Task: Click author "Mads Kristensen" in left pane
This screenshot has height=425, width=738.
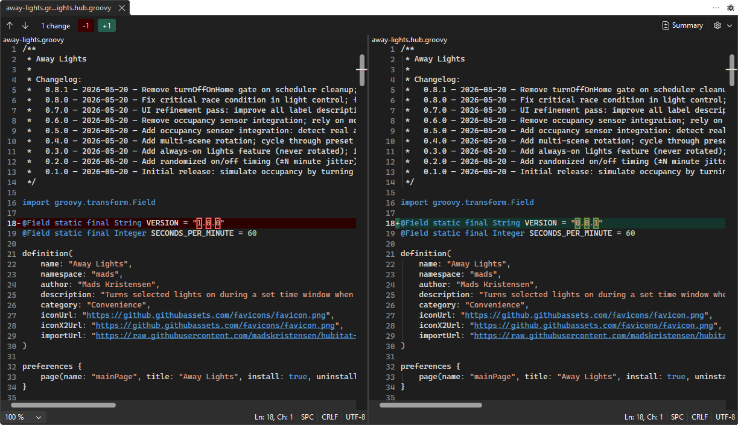Action: point(100,285)
